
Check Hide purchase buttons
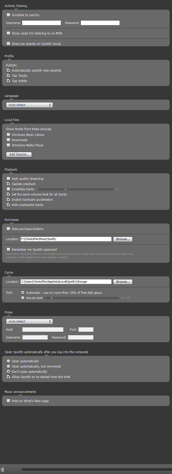tap(8, 229)
